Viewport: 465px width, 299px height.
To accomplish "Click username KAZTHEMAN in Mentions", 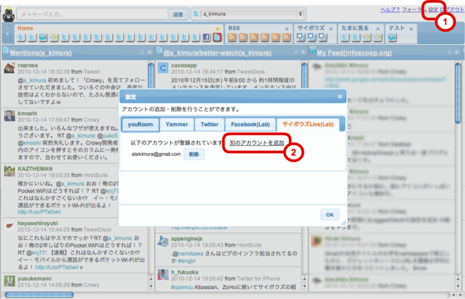I will click(x=35, y=168).
